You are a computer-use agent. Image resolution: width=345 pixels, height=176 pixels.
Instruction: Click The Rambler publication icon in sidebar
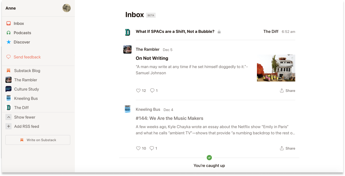(9, 80)
